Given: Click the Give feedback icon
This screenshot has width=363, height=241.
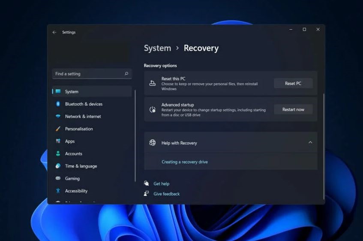Looking at the screenshot, I should pos(146,193).
